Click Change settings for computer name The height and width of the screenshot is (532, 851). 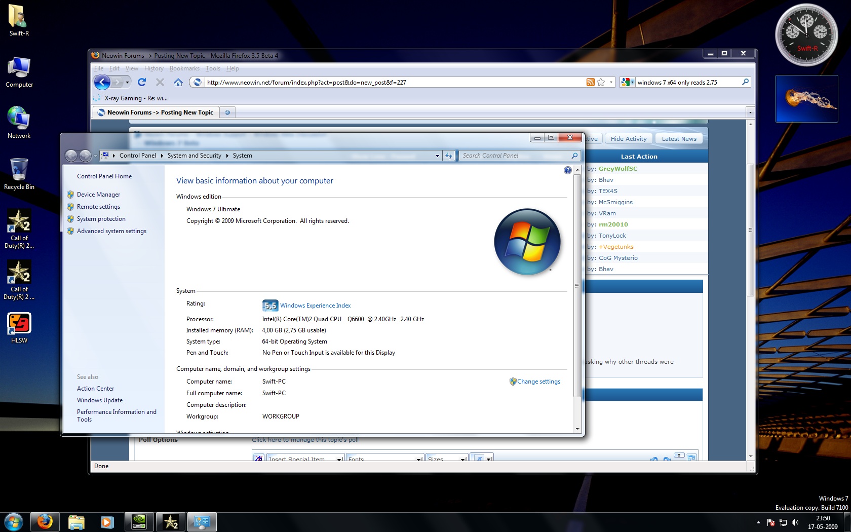tap(538, 382)
